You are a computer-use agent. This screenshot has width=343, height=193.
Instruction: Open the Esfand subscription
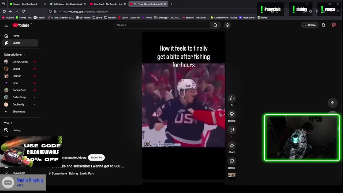pyautogui.click(x=20, y=69)
